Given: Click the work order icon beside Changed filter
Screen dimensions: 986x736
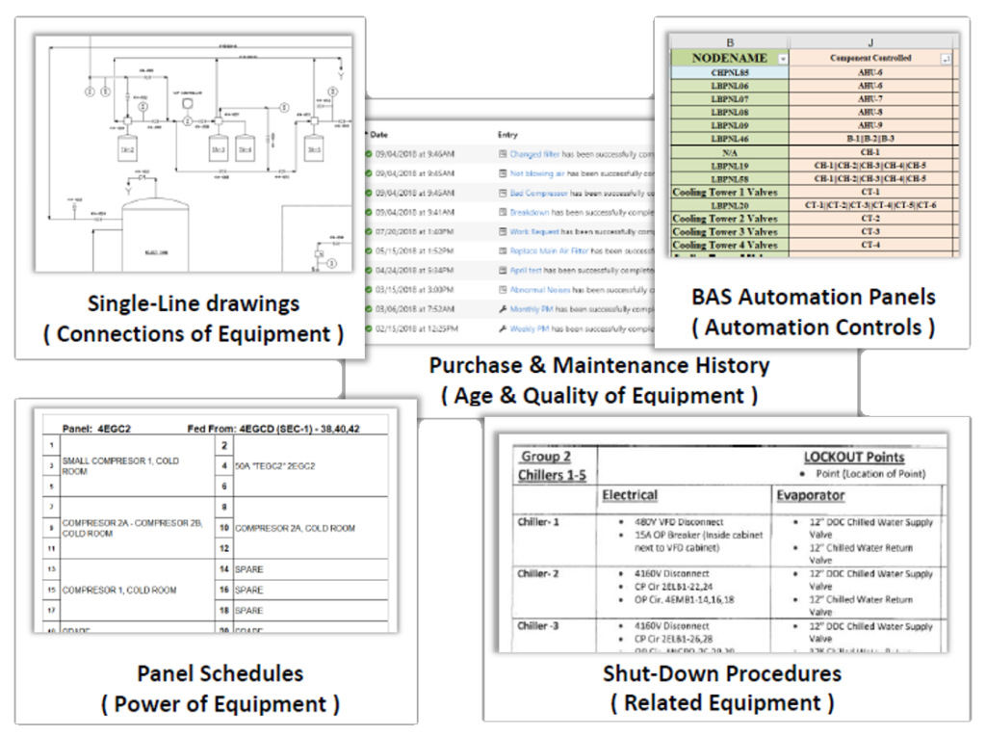Looking at the screenshot, I should (503, 154).
